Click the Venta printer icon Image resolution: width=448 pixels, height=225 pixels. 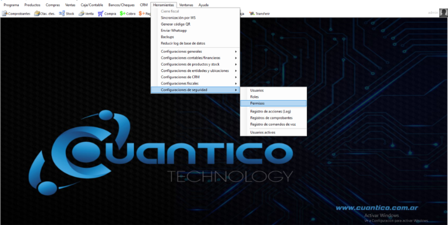82,13
